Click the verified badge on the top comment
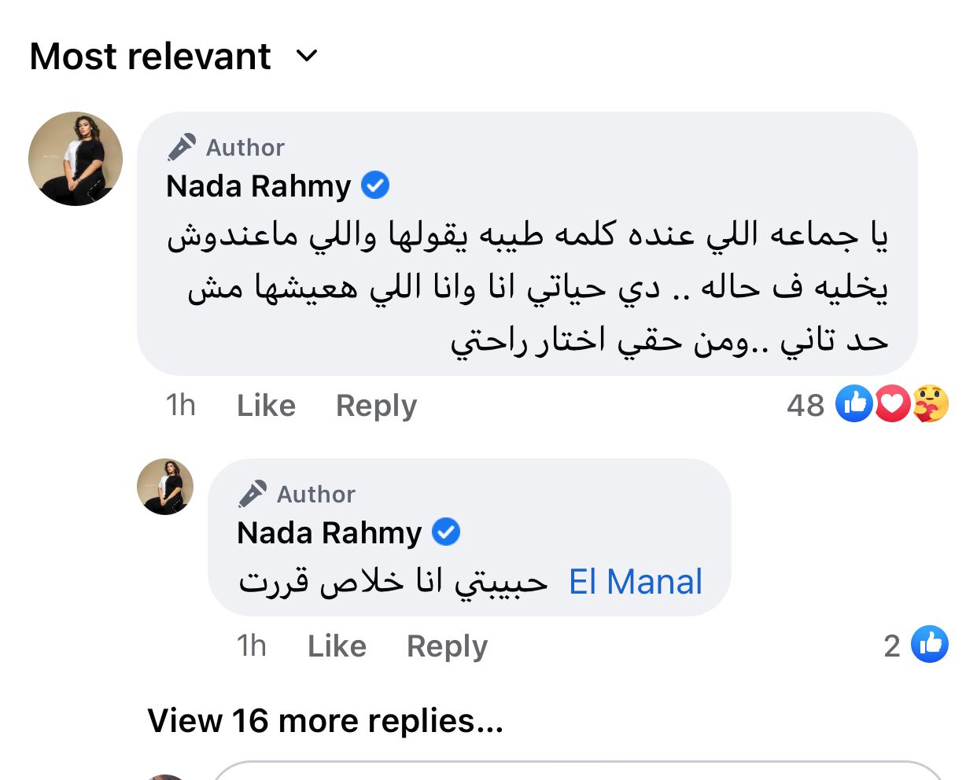This screenshot has height=780, width=977. tap(375, 186)
